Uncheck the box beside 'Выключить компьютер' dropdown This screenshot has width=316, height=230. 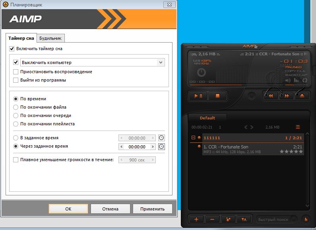pyautogui.click(x=16, y=62)
